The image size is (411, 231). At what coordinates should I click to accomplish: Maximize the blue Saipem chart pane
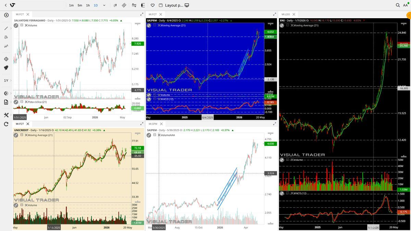274,14
